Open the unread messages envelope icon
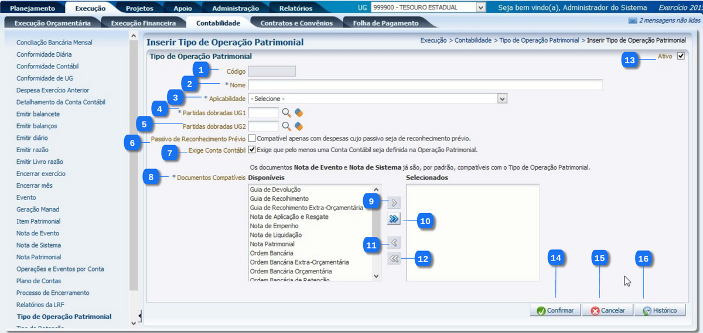This screenshot has height=333, width=703. [x=632, y=20]
